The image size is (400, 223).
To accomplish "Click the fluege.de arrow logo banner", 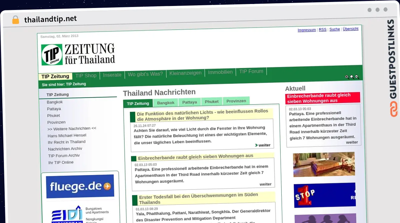I will (x=79, y=186).
